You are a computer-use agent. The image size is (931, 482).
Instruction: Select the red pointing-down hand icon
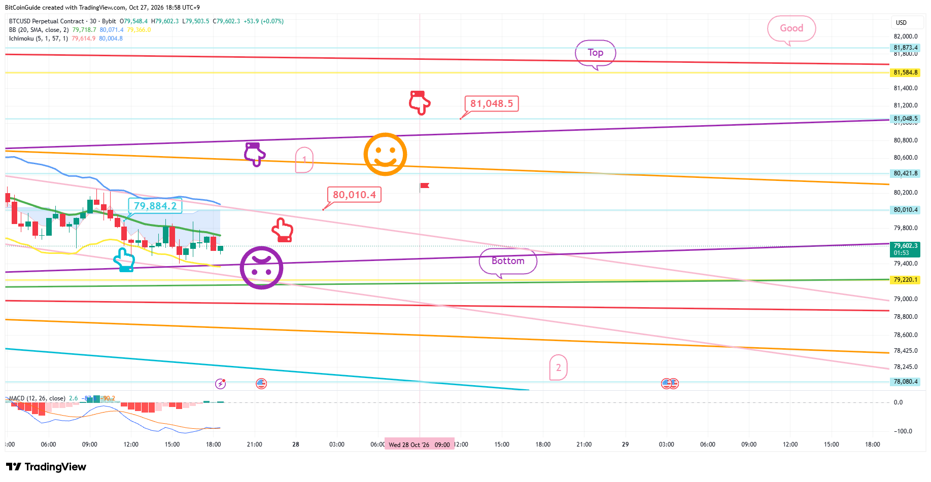coord(420,103)
